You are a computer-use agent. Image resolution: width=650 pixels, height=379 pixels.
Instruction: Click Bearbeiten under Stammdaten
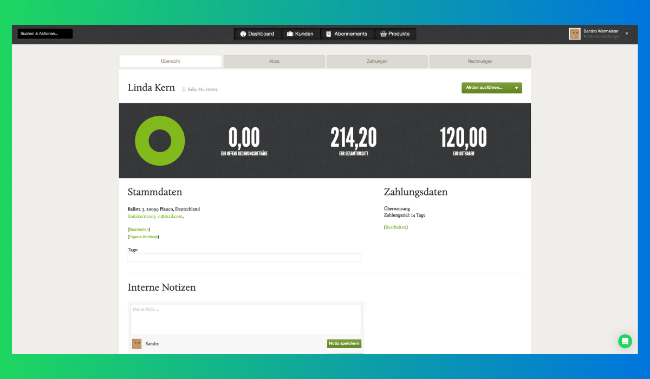coord(139,230)
